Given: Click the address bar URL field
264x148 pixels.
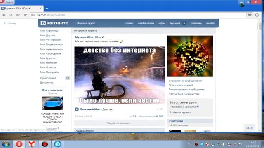Looking at the screenshot, I should (138, 15).
